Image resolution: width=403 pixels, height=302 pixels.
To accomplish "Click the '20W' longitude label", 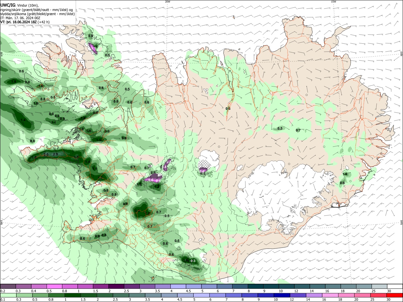I will 167,2.
